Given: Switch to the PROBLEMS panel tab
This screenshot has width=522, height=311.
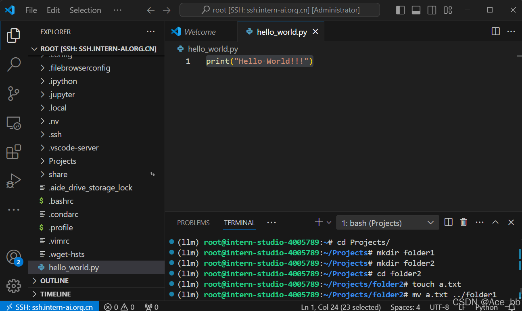Looking at the screenshot, I should [x=194, y=223].
